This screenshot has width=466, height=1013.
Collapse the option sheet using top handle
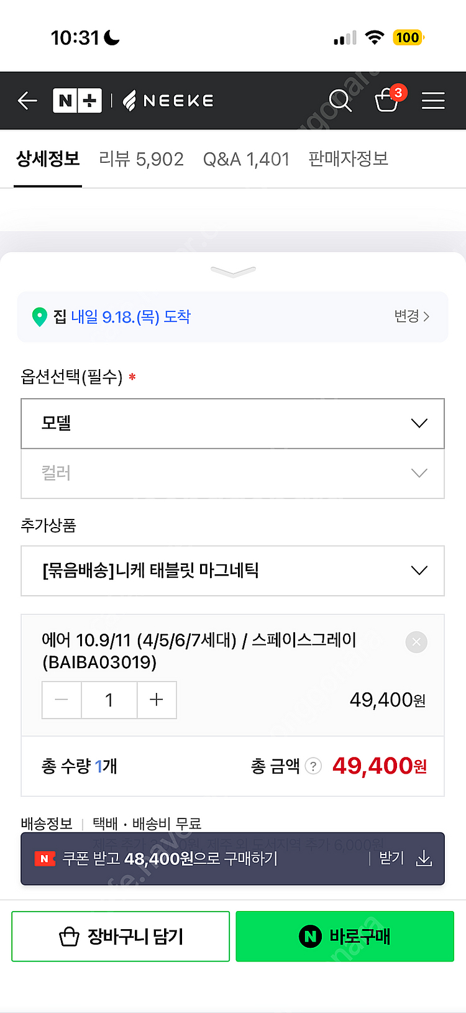tap(233, 272)
